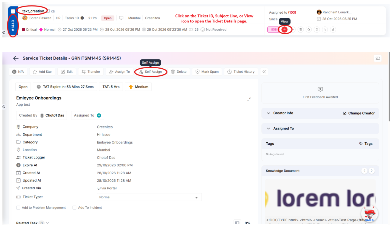This screenshot has width=390, height=226.
Task: Open the chatbot robot assistant icon
Action: [369, 213]
